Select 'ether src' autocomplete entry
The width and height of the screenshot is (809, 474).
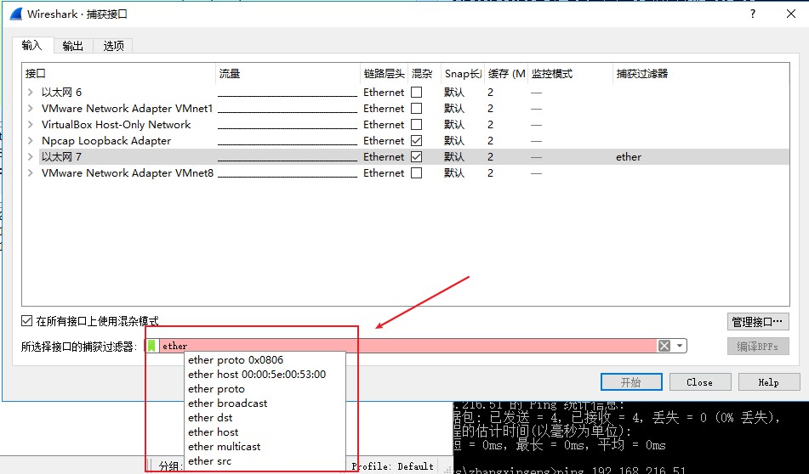(209, 460)
